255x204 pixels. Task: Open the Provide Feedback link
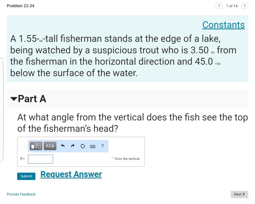(21, 194)
